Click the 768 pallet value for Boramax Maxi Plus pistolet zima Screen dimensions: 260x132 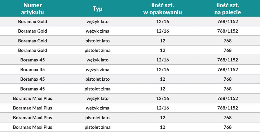pos(227,127)
